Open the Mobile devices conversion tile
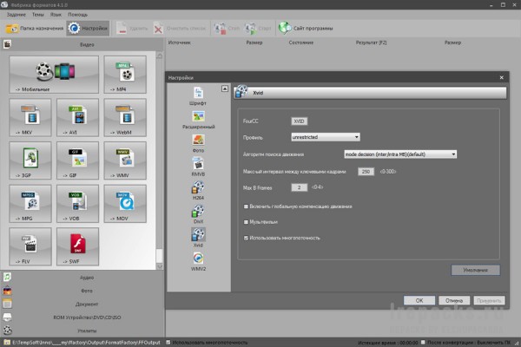The image size is (521, 347). [x=54, y=75]
